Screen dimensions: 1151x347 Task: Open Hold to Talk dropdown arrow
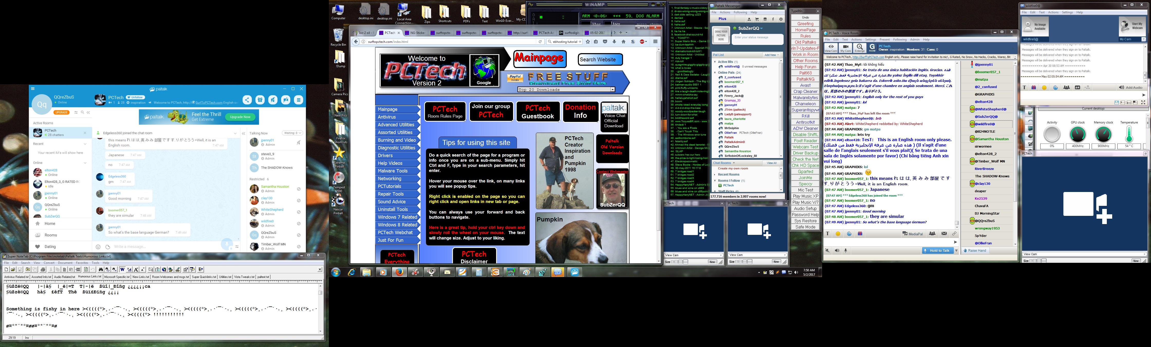click(956, 250)
